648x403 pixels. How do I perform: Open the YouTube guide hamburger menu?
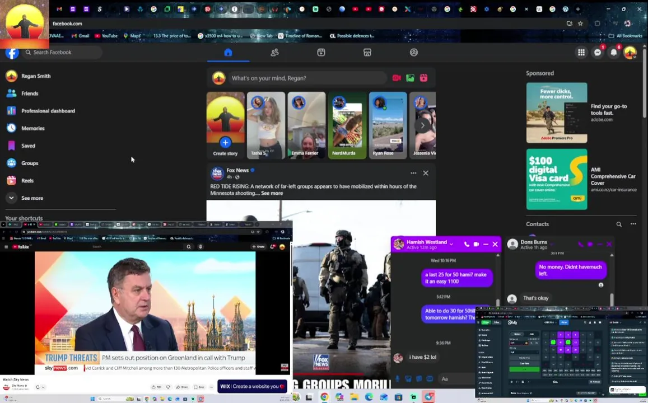coord(6,247)
